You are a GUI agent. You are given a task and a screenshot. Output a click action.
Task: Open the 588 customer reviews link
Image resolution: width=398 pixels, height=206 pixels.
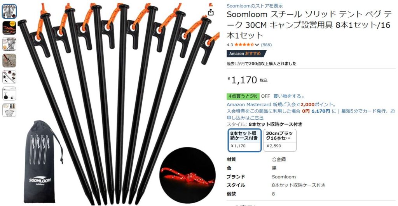(266, 45)
